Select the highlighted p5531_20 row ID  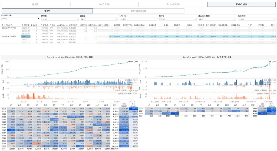26,36
